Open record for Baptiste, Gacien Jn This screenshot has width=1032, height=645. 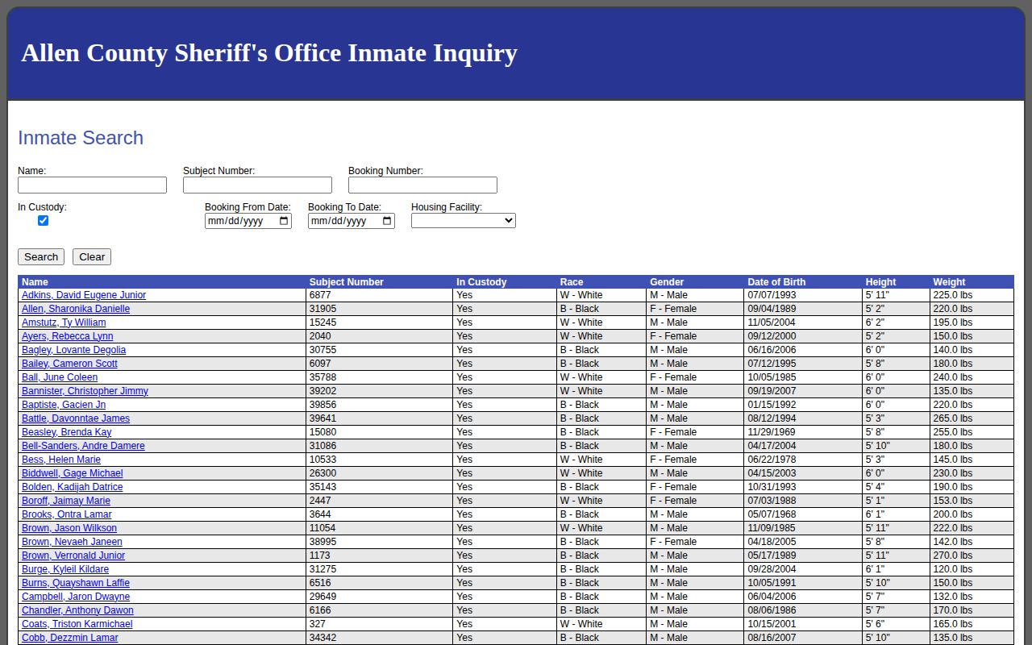(64, 405)
